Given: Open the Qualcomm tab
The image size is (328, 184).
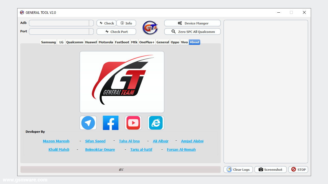Looking at the screenshot, I should pyautogui.click(x=74, y=42).
